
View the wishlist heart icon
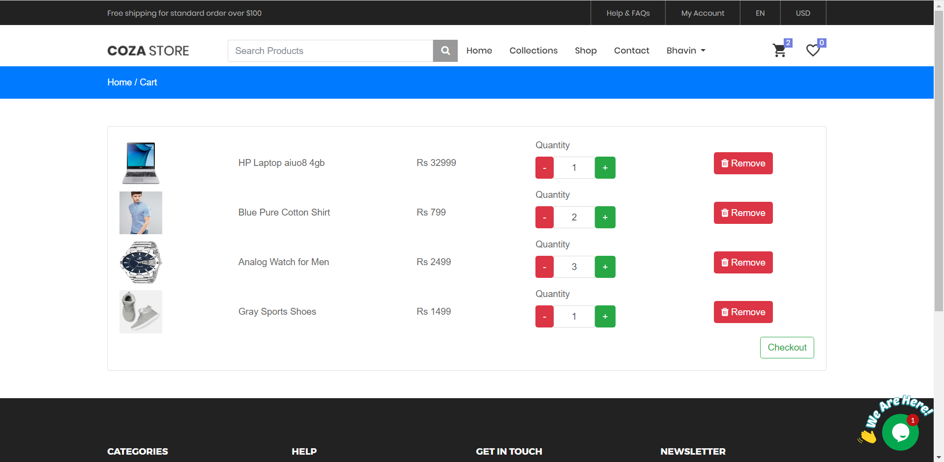[813, 51]
